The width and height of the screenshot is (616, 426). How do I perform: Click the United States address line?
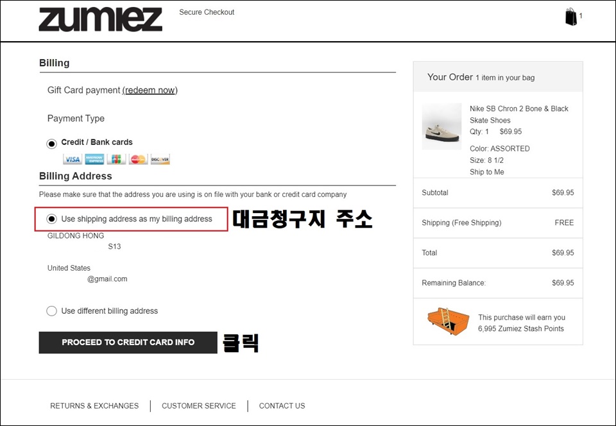(x=69, y=268)
